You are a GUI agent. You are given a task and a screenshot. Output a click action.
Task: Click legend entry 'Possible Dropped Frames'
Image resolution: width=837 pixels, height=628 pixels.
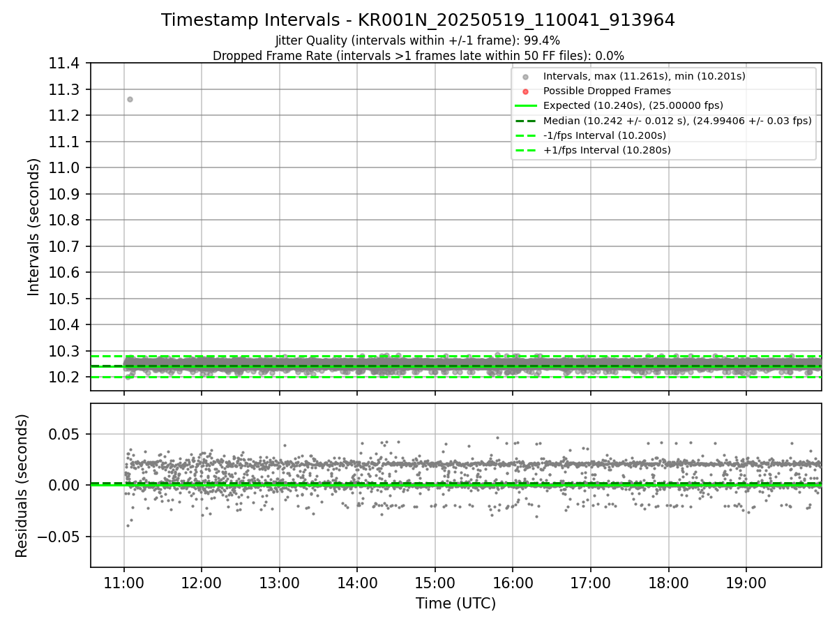click(607, 91)
